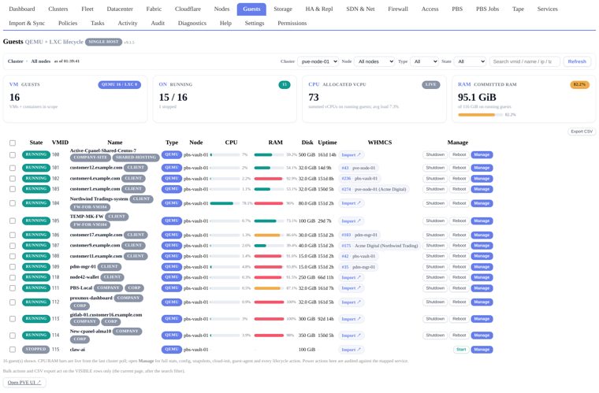Open the PVE UI external link
Viewport: 599px width, 393px height.
tap(24, 382)
